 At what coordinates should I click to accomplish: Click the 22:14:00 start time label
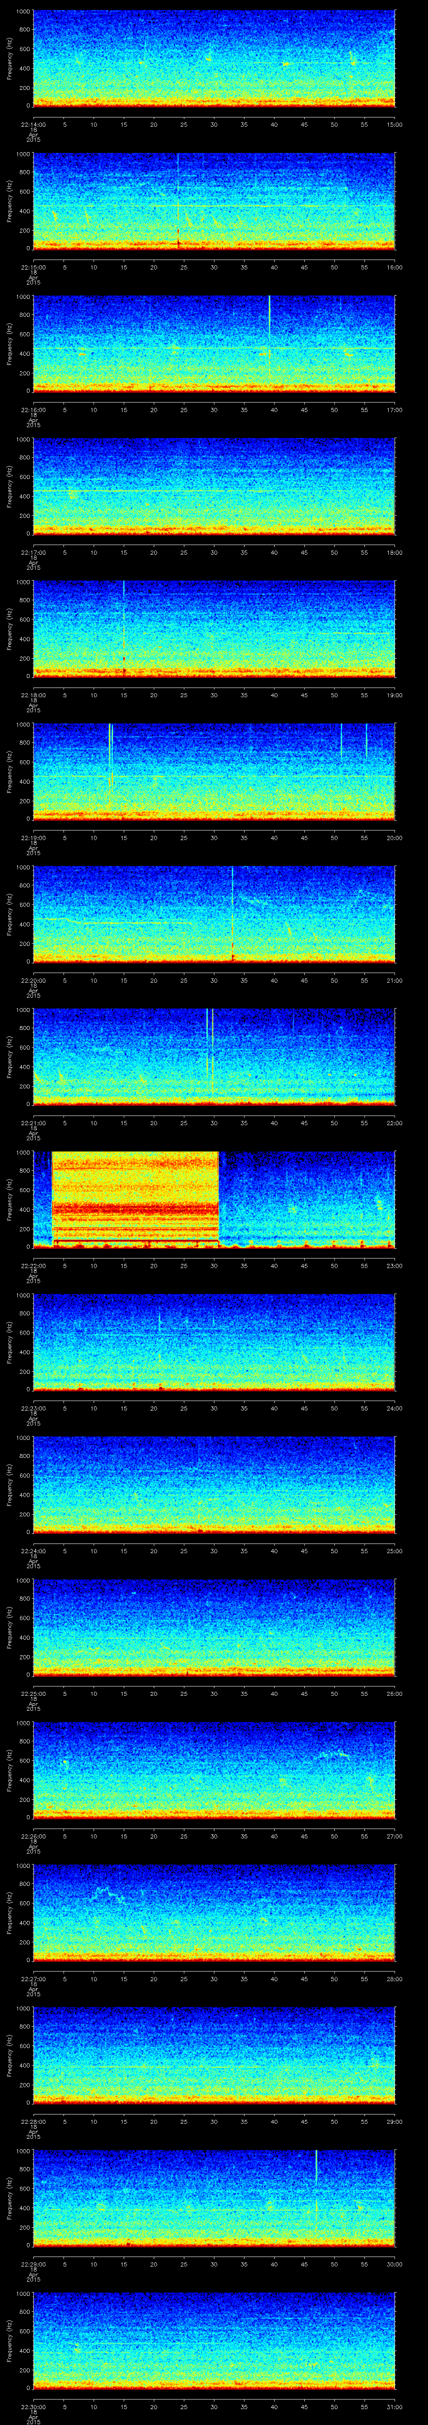coord(33,123)
